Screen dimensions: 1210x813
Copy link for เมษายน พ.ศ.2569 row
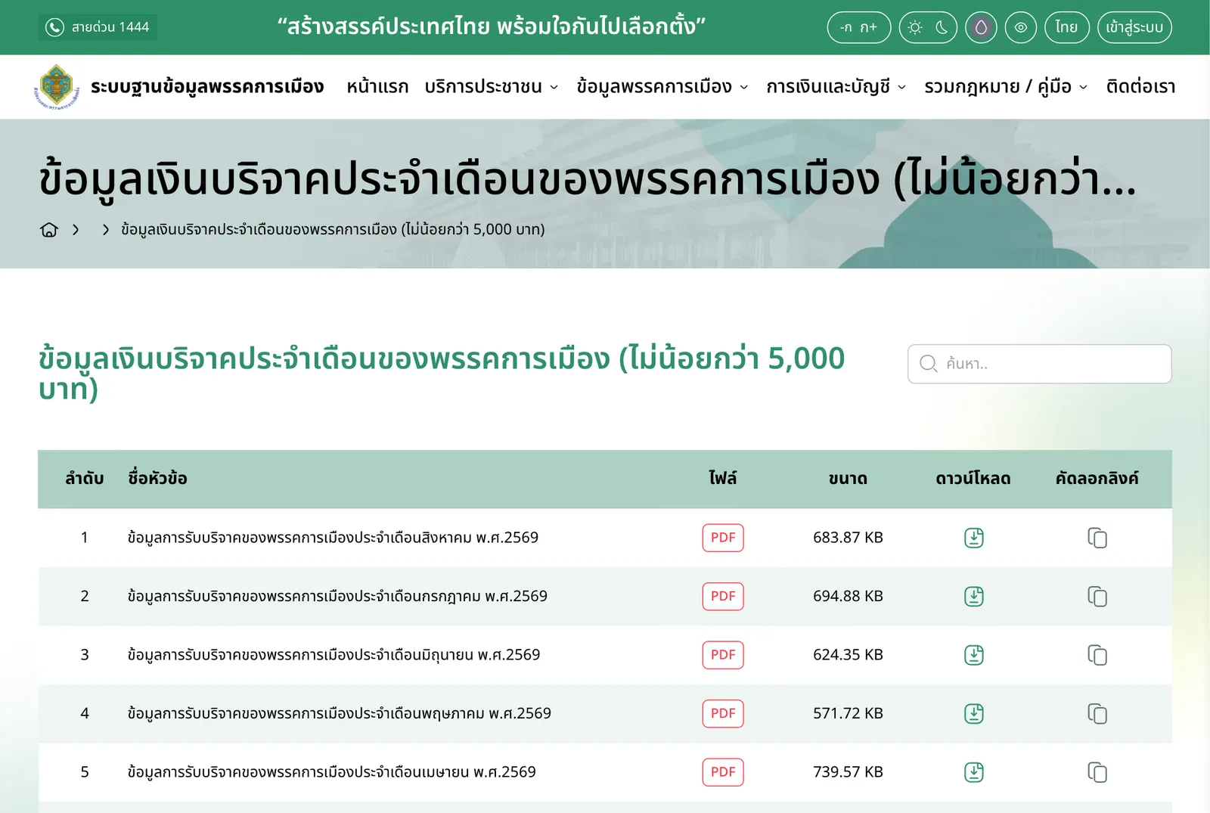(x=1097, y=772)
